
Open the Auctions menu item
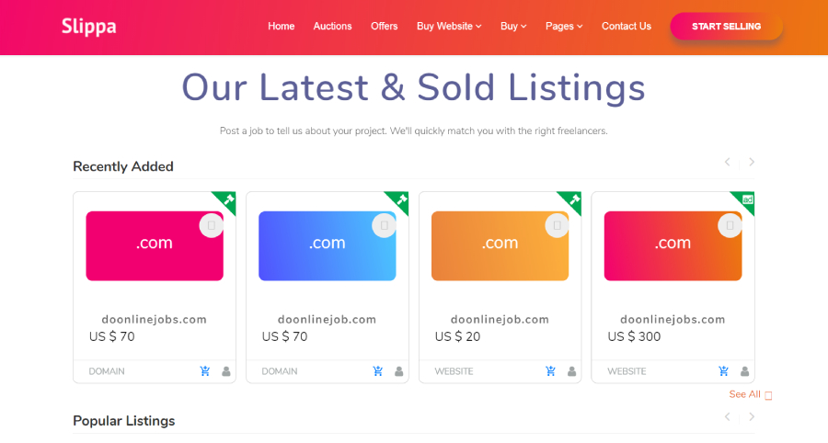[x=332, y=27]
